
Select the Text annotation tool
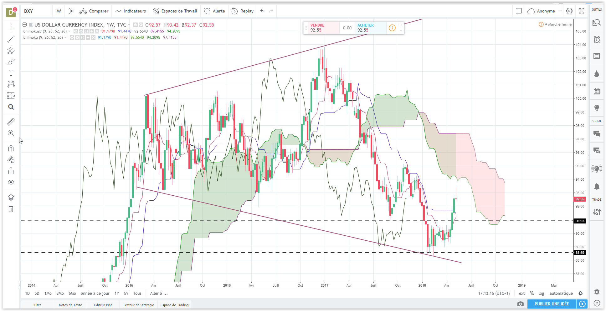coord(11,73)
